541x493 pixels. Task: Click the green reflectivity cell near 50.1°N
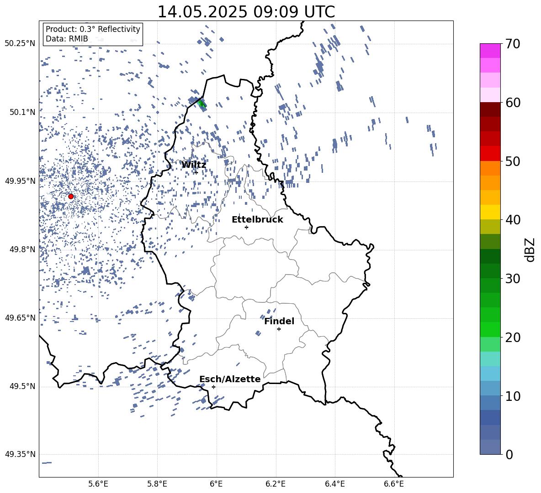tap(202, 104)
